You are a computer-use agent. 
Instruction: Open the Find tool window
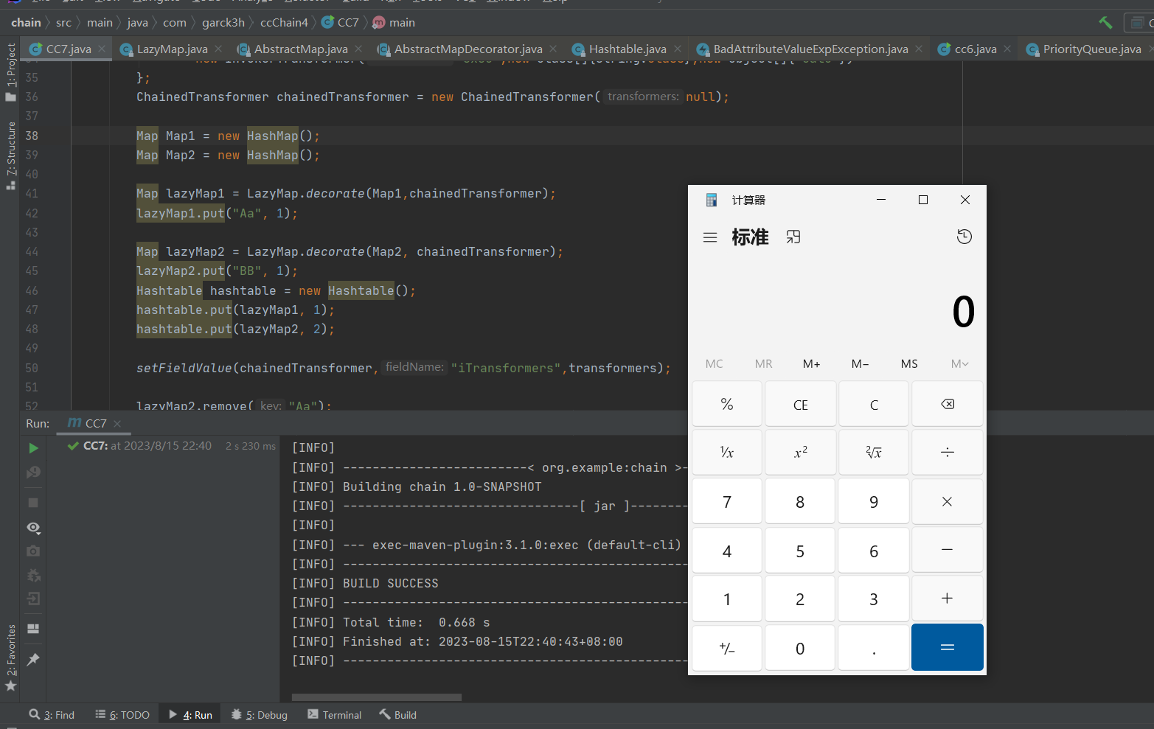click(x=52, y=715)
